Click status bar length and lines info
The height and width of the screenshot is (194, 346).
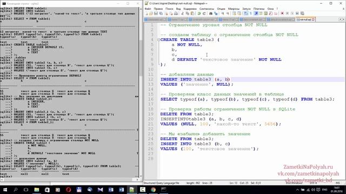(x=199, y=183)
